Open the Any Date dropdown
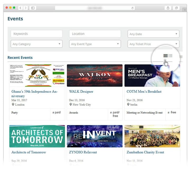The width and height of the screenshot is (190, 171). [x=153, y=34]
